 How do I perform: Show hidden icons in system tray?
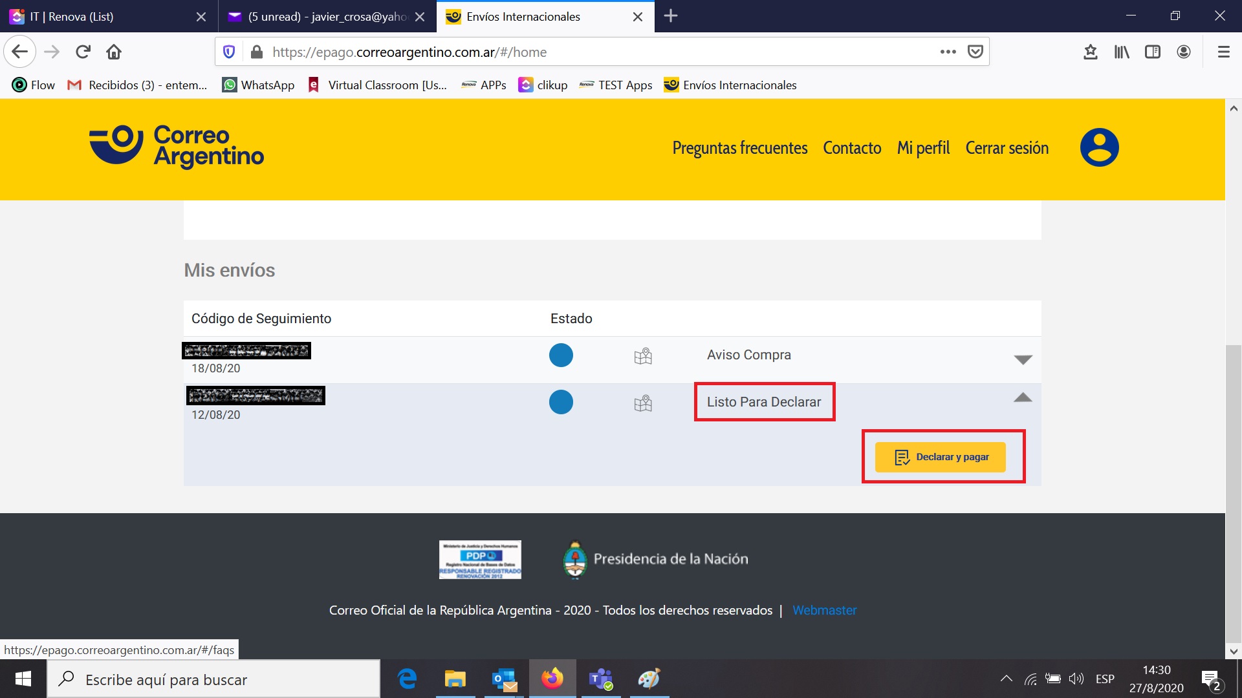1007,679
